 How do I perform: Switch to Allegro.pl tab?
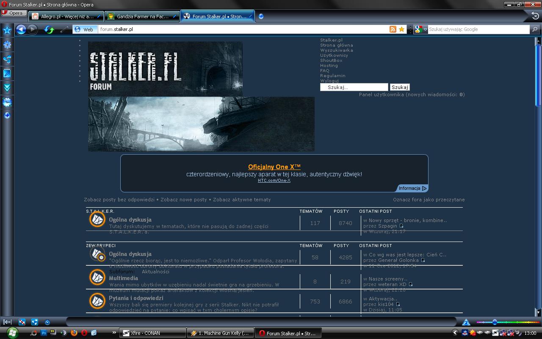[67, 17]
